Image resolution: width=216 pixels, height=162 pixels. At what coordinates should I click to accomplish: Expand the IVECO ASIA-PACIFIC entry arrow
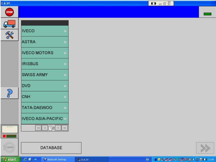point(65,119)
